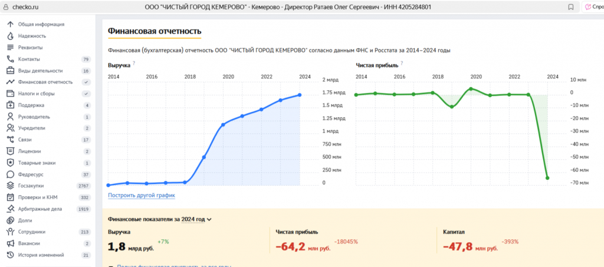This screenshot has width=604, height=267.
Task: Click the last data point on revenue chart
Action: pyautogui.click(x=300, y=95)
